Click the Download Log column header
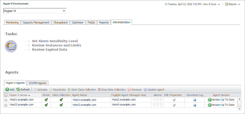This screenshot has height=114, width=245. click(195, 95)
